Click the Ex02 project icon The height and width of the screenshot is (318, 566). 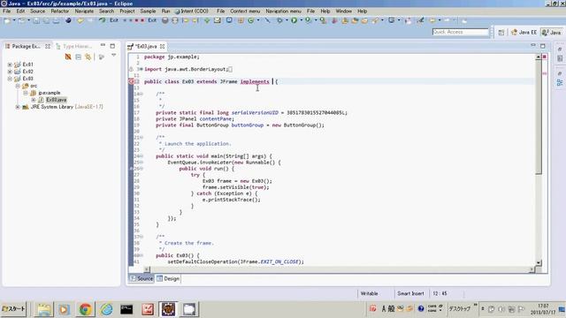tap(18, 72)
